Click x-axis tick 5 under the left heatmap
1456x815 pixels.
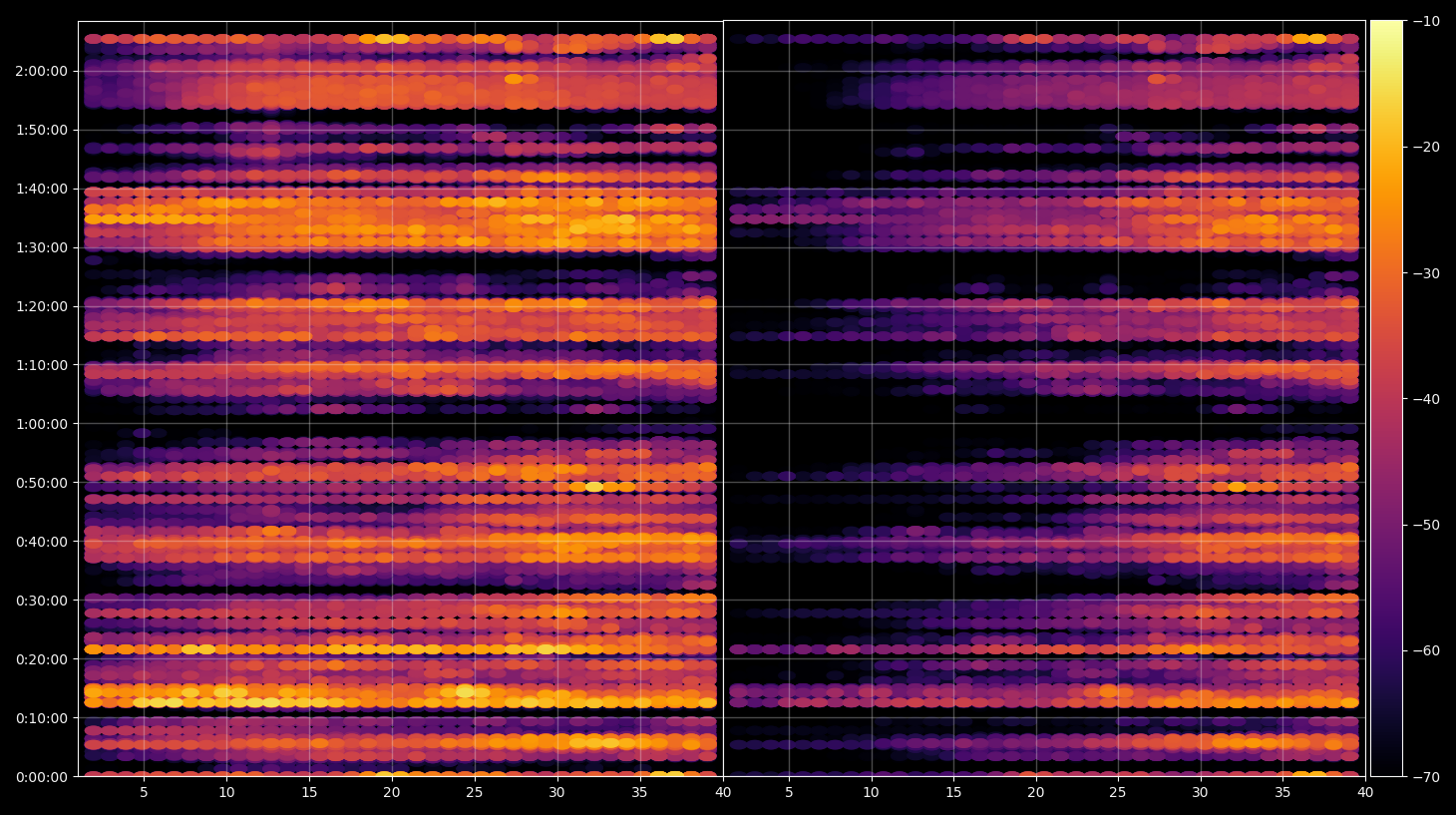coord(144,793)
